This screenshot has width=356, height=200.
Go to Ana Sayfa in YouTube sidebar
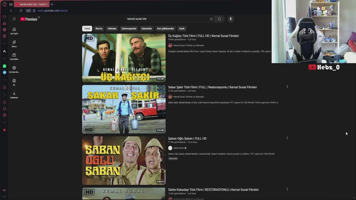click(14, 31)
